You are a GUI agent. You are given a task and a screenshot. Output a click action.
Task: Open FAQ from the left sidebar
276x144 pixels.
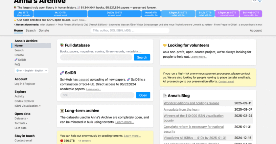(17, 64)
